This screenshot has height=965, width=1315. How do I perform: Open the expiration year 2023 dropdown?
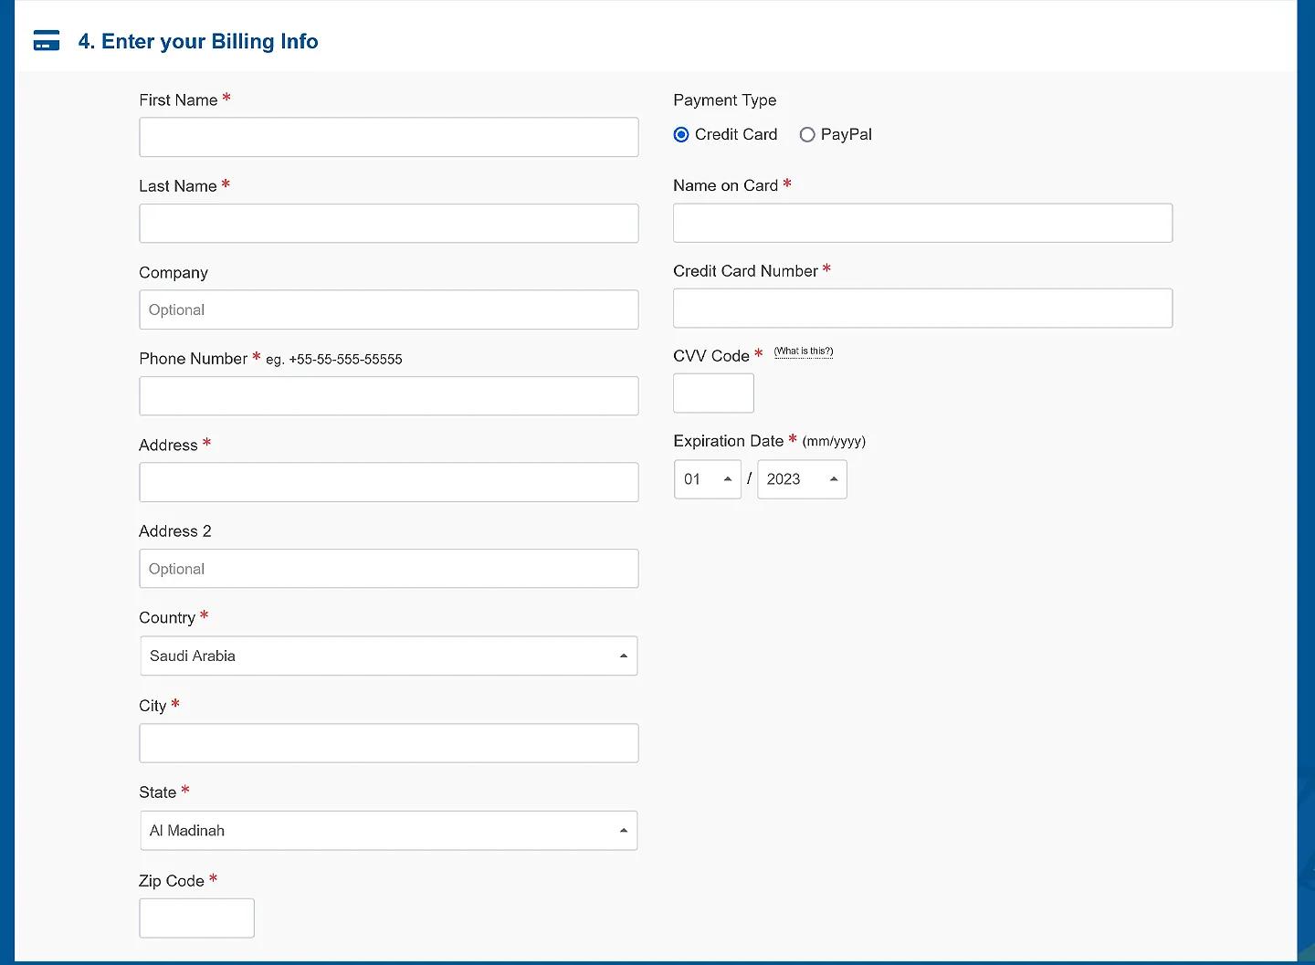802,479
